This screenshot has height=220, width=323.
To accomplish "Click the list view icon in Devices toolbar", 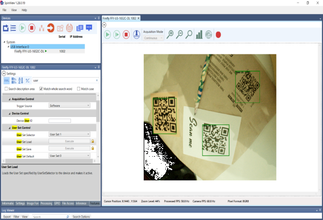I will click(x=13, y=28).
